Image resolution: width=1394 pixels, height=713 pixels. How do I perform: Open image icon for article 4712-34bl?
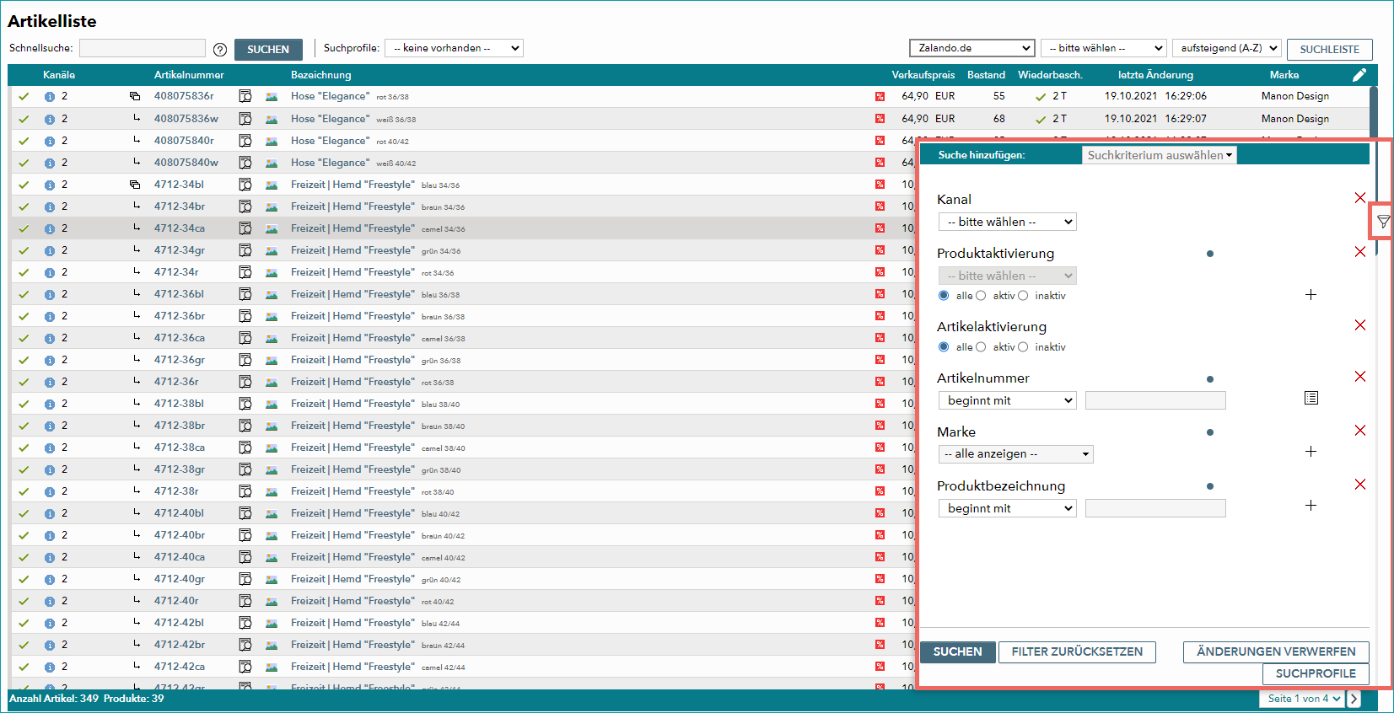[272, 185]
